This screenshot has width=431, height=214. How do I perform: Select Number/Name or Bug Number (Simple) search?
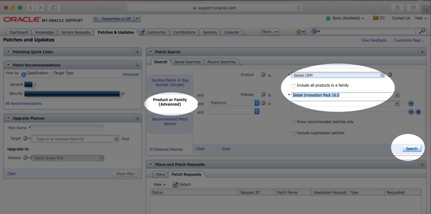click(x=170, y=83)
